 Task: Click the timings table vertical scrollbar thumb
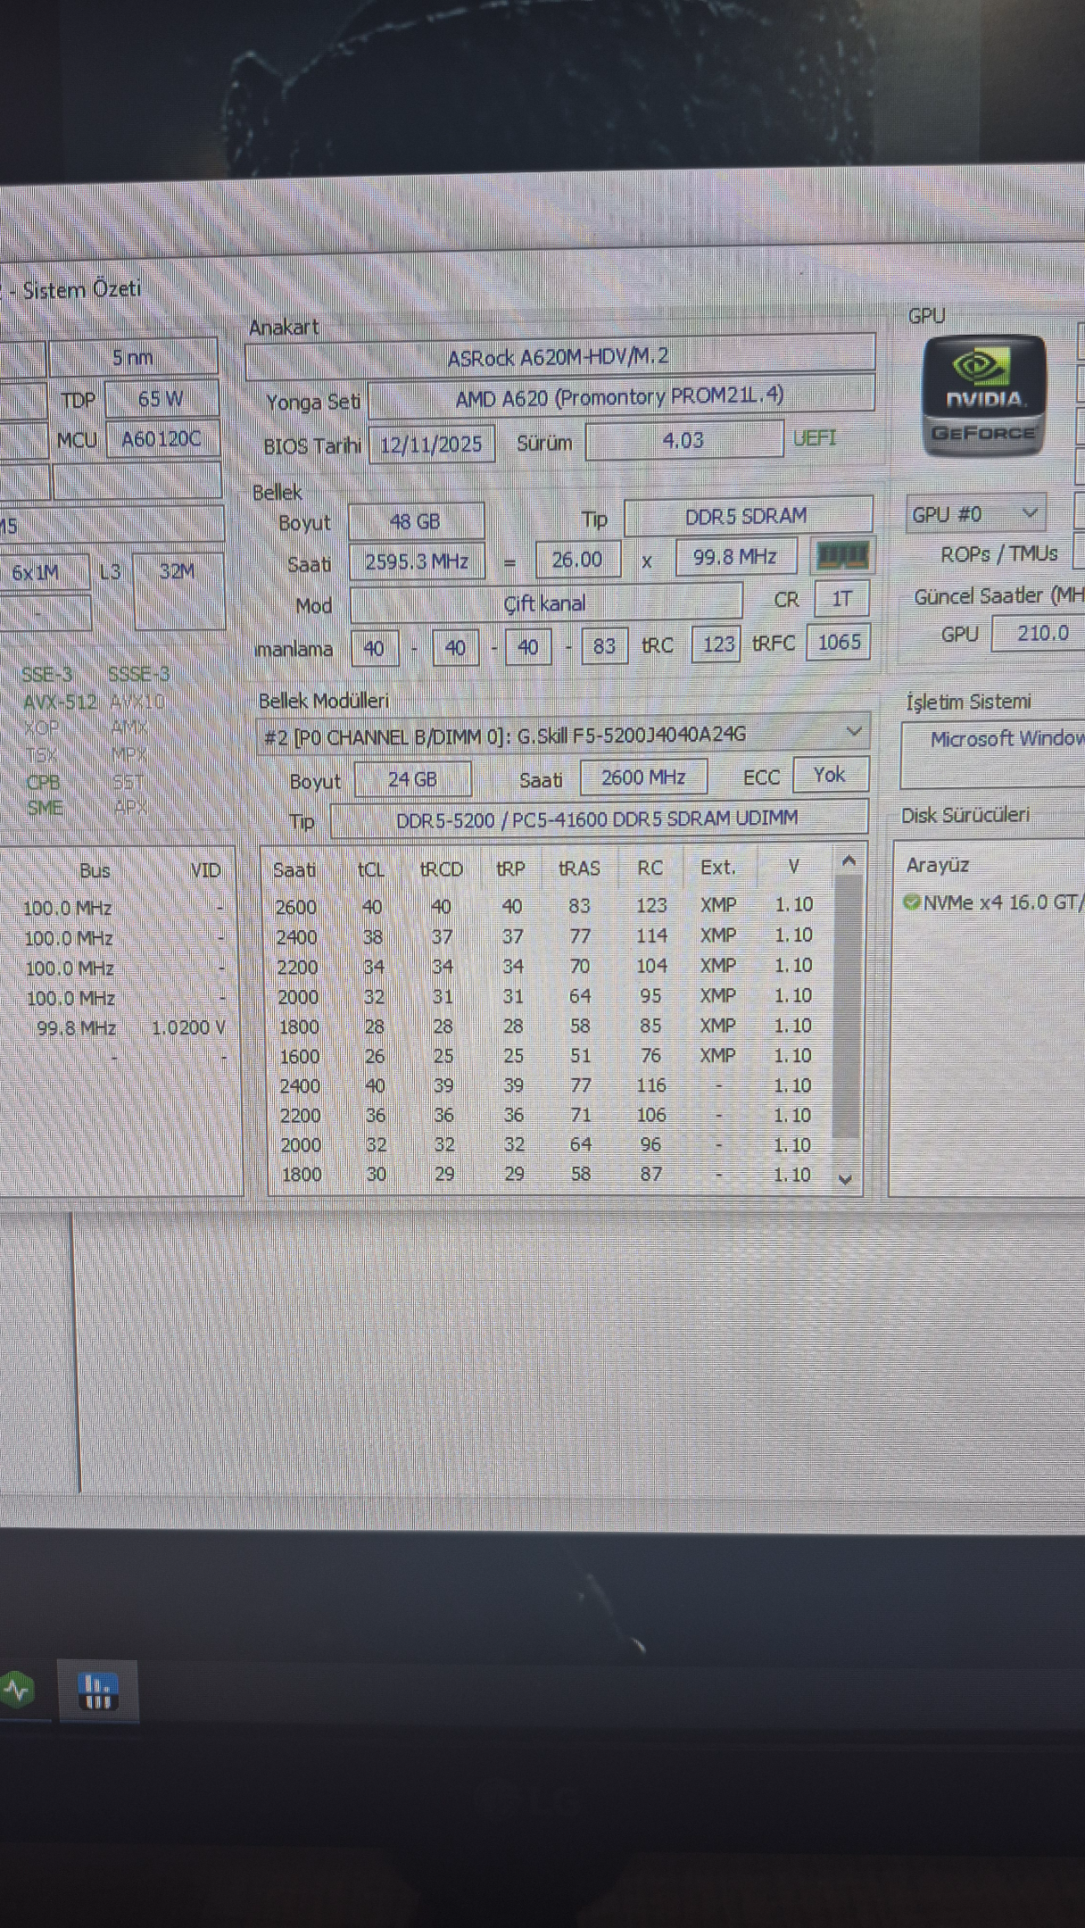pyautogui.click(x=847, y=1006)
